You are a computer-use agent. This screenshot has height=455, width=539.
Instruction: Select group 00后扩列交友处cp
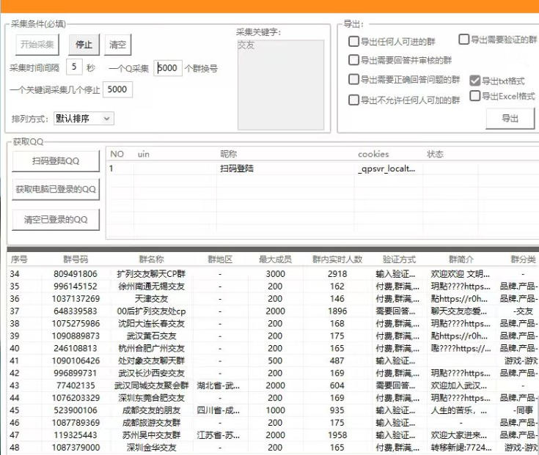(x=151, y=311)
